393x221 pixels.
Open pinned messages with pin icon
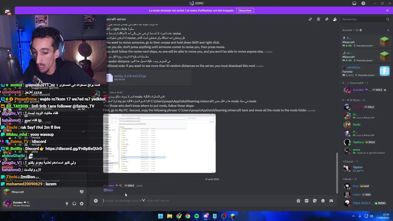[x=327, y=19]
